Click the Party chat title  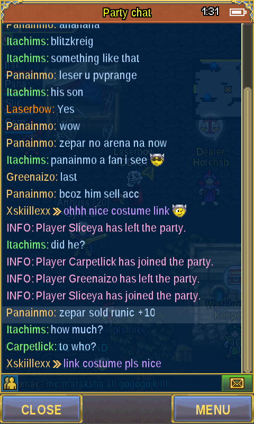tap(127, 13)
